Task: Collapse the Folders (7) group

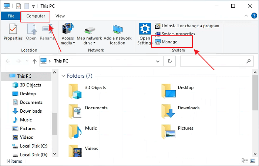Action: [63, 76]
